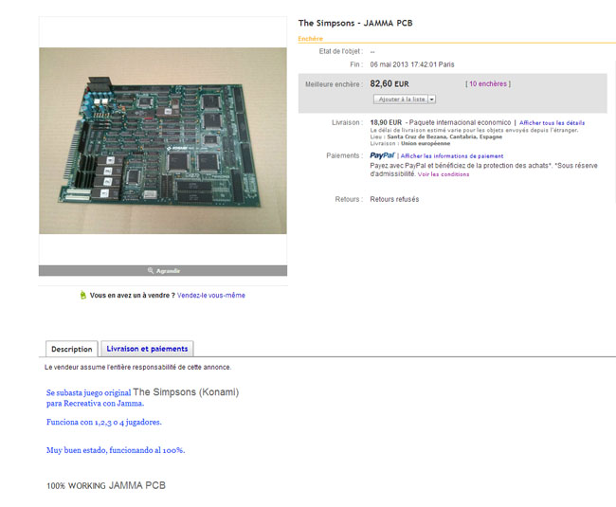Click the magnifier icon beside Agrandir
This screenshot has height=507, width=616.
tap(150, 271)
